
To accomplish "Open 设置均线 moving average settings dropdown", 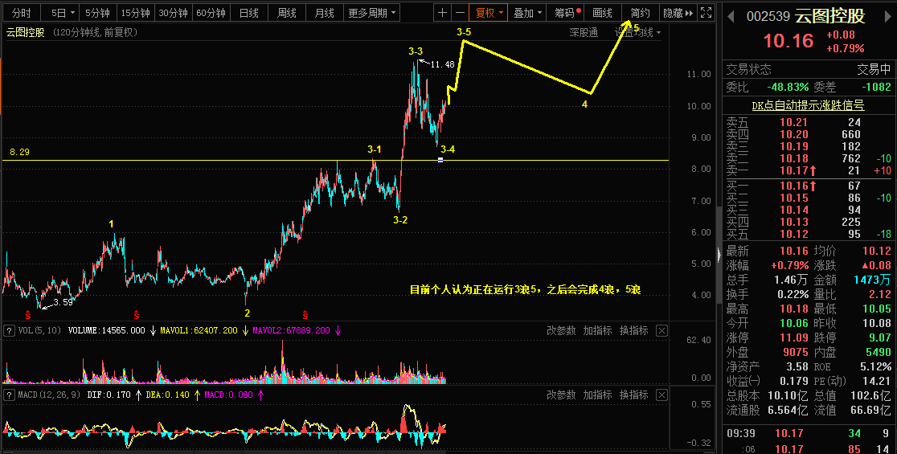I will [x=638, y=33].
